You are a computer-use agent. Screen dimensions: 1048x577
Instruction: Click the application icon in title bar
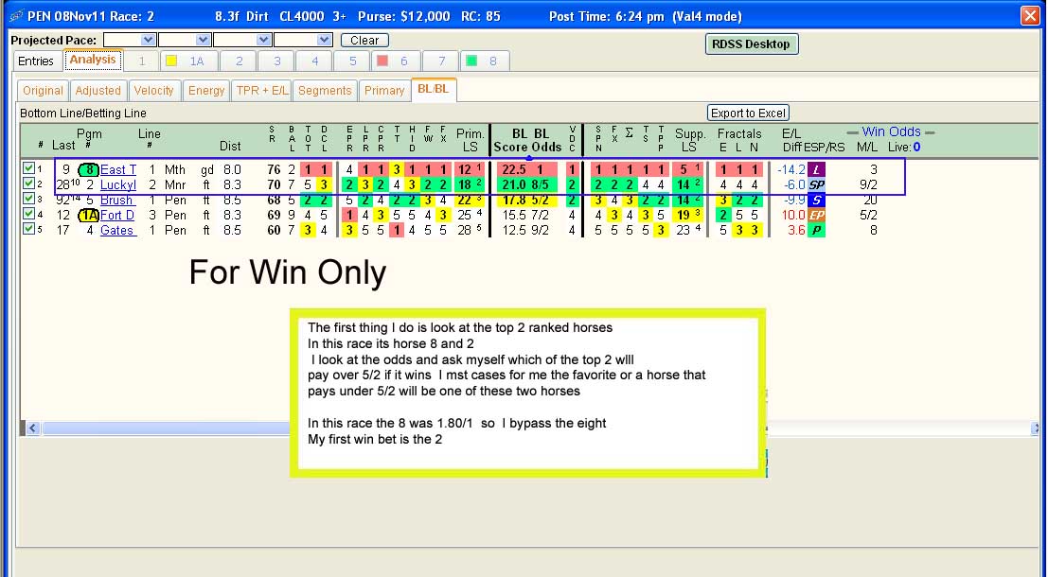(x=16, y=16)
